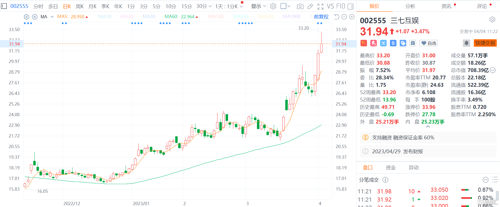Select the 5分 five-minute interval
Screen dimensions: 500x207
pos(156,6)
